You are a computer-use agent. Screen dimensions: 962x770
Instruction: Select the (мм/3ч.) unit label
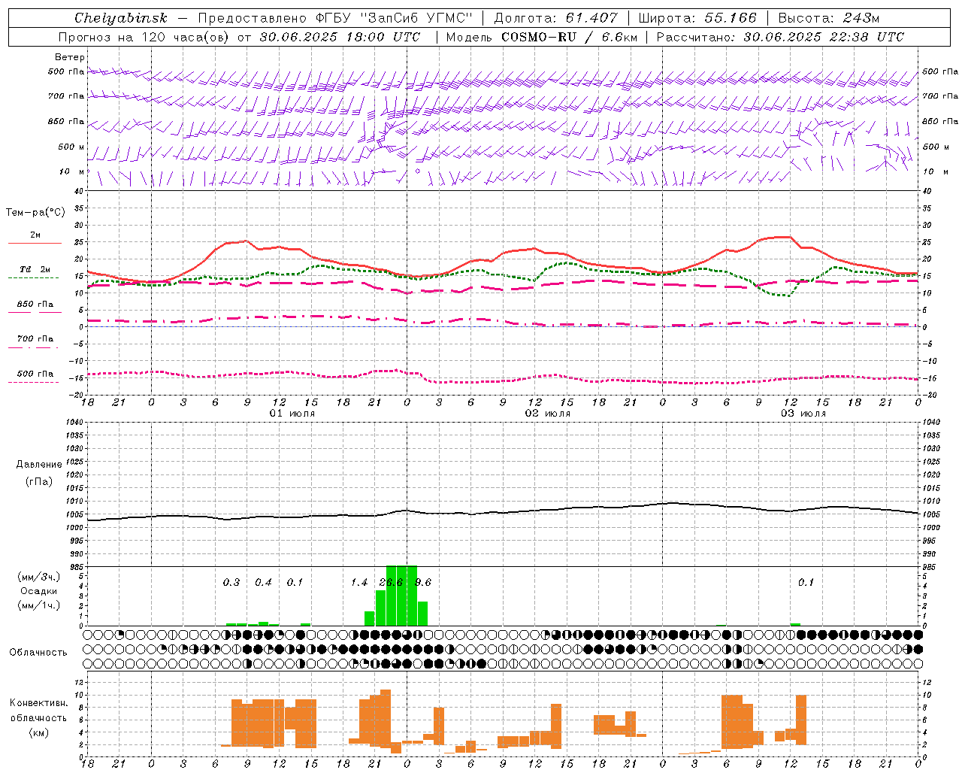pyautogui.click(x=38, y=577)
